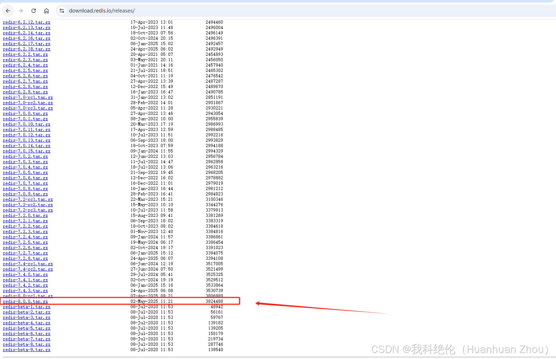Open redis-7.0.1.tar.gz link
556x359 pixels.
(x=25, y=119)
